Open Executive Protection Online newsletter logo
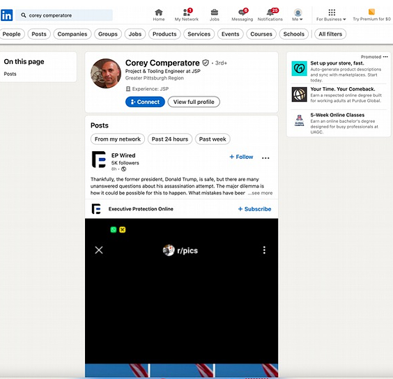This screenshot has height=379, width=393. click(x=96, y=209)
